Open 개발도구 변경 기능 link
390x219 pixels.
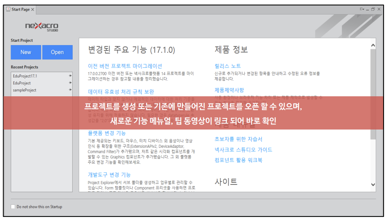(109, 175)
